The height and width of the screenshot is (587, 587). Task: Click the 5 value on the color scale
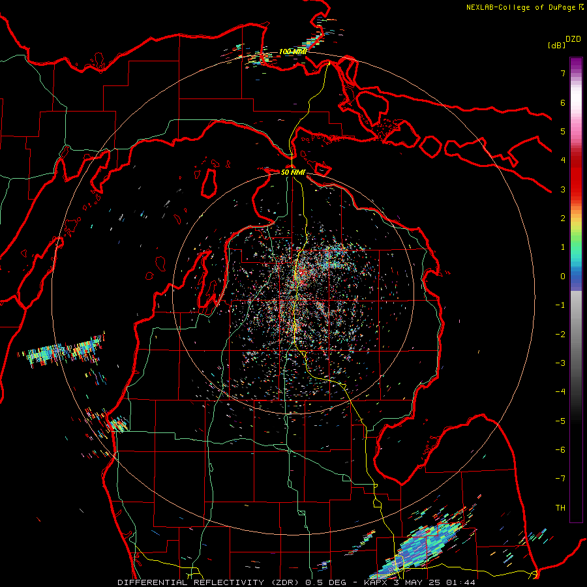pos(563,131)
